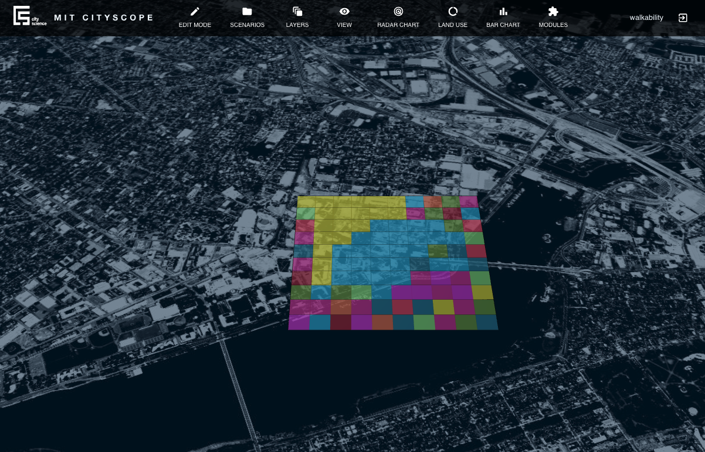Click the Radar Chart target icon
The width and height of the screenshot is (705, 452).
click(x=398, y=11)
